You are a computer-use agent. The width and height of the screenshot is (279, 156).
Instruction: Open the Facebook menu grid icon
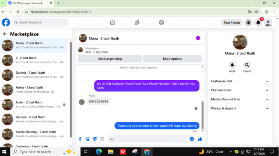click(x=248, y=23)
